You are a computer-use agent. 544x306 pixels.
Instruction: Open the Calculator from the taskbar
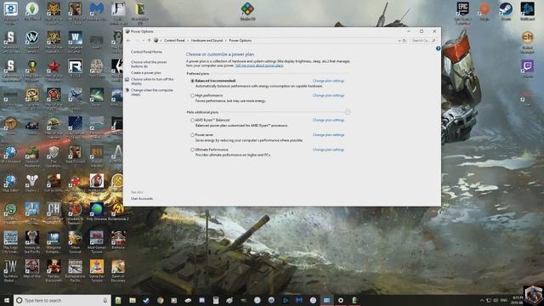[x=215, y=300]
